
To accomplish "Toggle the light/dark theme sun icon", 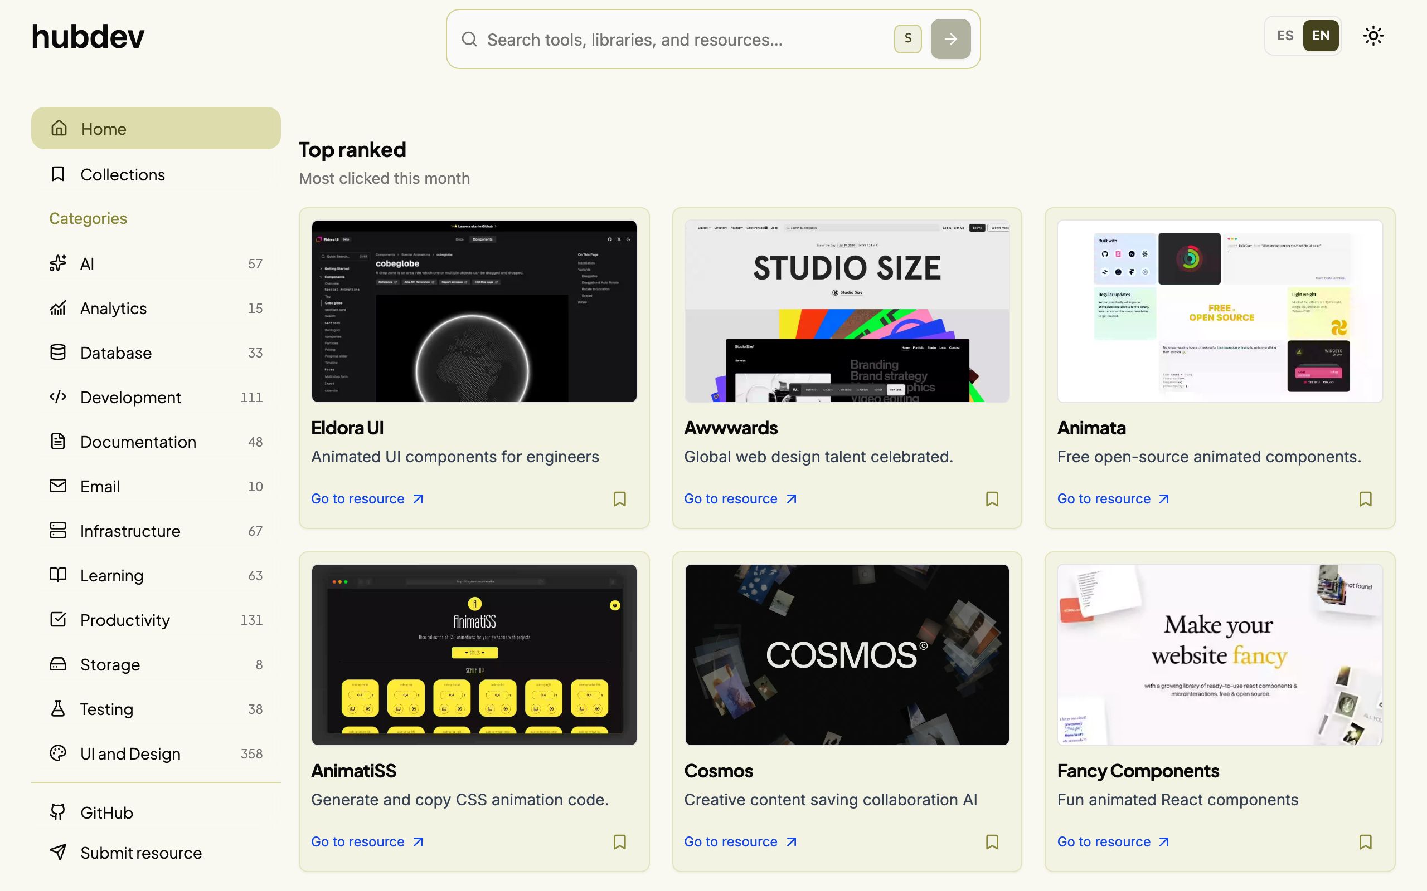I will 1373,36.
